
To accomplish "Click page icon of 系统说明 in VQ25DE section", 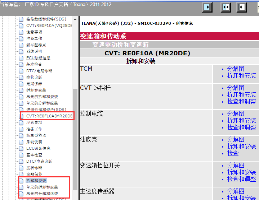I will click(x=21, y=51).
